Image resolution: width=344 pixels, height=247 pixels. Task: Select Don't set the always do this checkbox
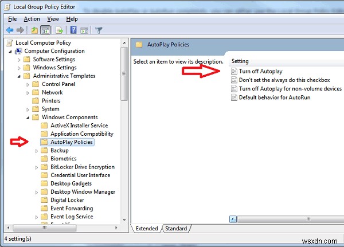[x=284, y=80]
